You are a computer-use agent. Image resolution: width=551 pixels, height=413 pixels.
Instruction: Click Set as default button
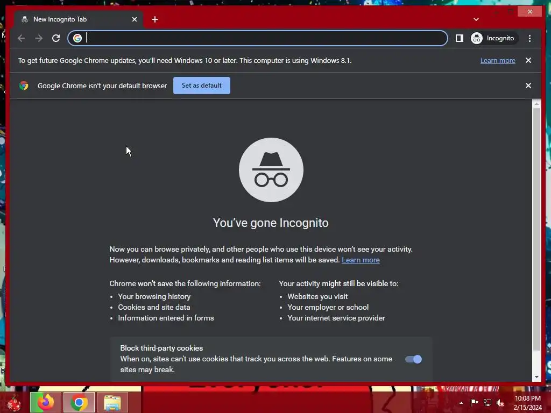(202, 86)
